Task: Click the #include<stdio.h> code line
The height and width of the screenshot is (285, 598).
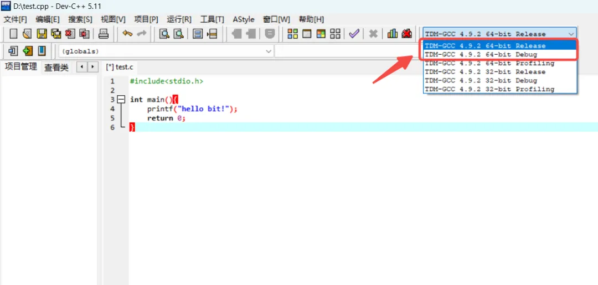Action: (x=167, y=81)
